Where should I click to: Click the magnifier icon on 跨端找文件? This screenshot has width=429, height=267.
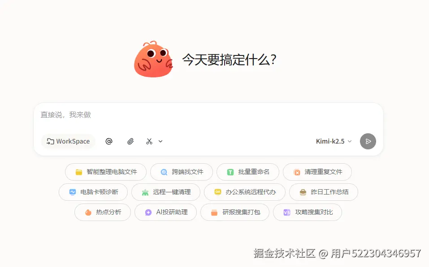coord(163,172)
